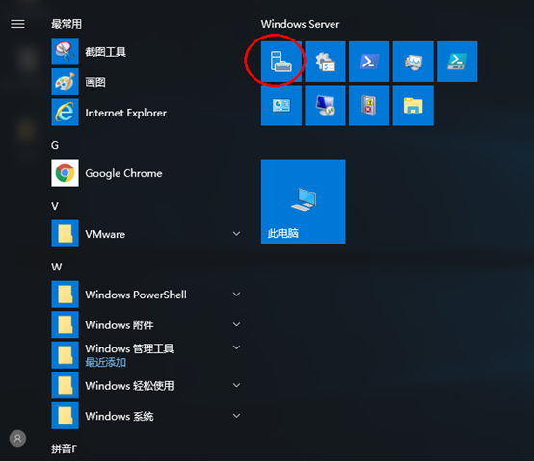
Task: Select the Internet Explorer label
Action: (126, 113)
